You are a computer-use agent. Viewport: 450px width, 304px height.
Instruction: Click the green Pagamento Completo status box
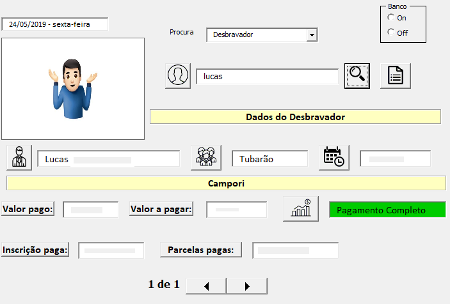(387, 210)
